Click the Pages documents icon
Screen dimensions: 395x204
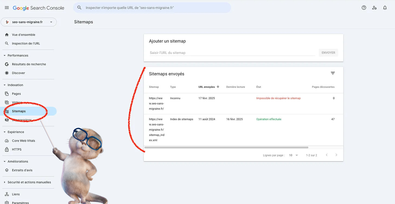click(x=7, y=94)
